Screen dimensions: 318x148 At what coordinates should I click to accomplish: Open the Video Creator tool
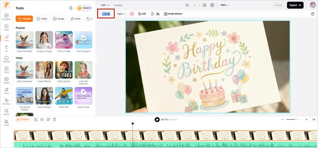[64, 72]
